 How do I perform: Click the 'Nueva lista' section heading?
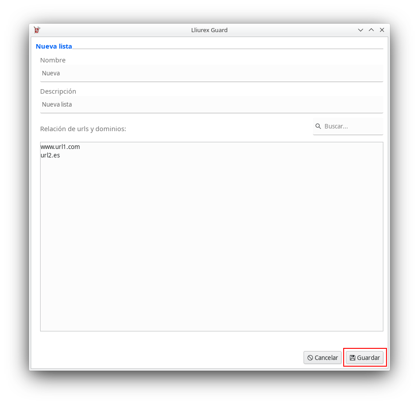tap(53, 46)
